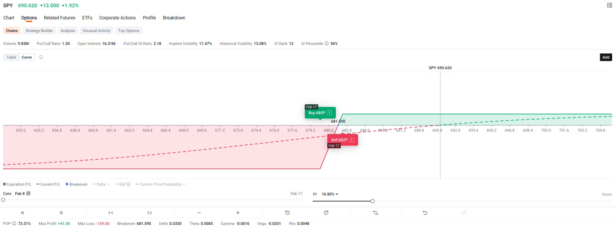Click the double right arrow shift icon
The width and height of the screenshot is (616, 228).
pos(61,213)
